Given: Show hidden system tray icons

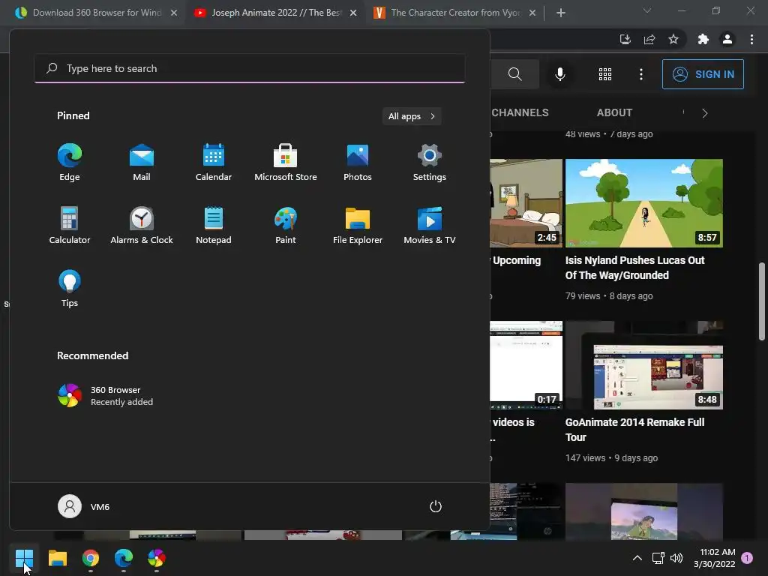Looking at the screenshot, I should [637, 558].
